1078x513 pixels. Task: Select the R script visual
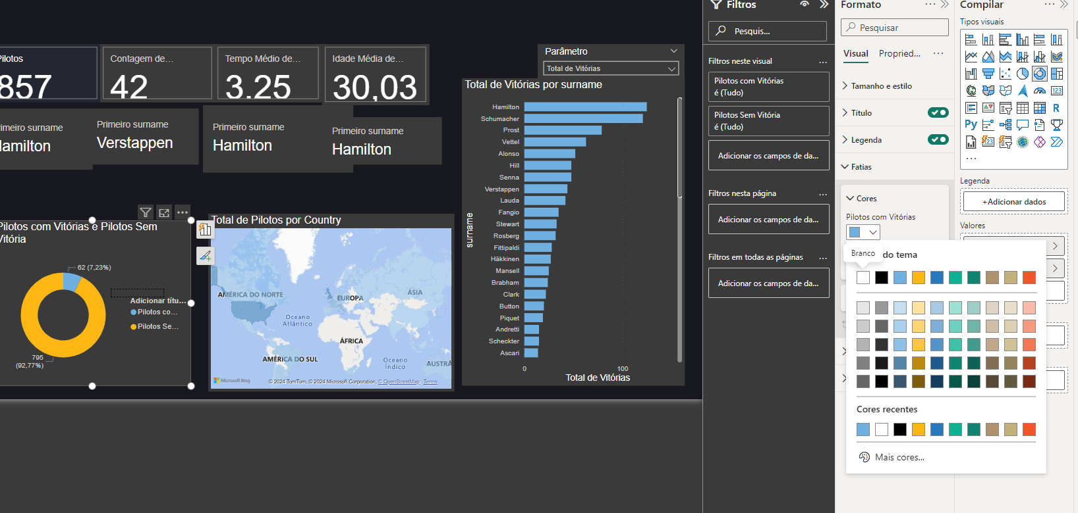[1056, 108]
